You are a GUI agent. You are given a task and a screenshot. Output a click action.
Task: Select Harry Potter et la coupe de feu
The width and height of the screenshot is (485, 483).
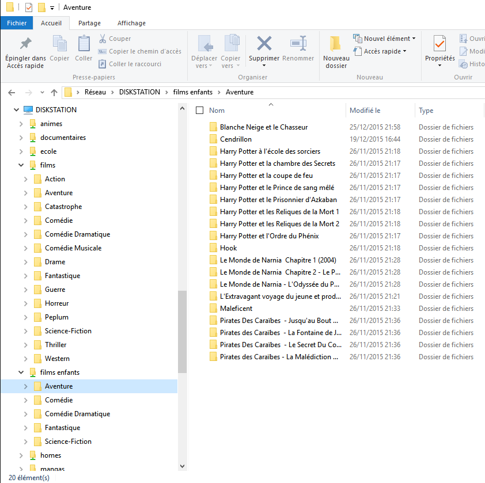[x=266, y=176]
